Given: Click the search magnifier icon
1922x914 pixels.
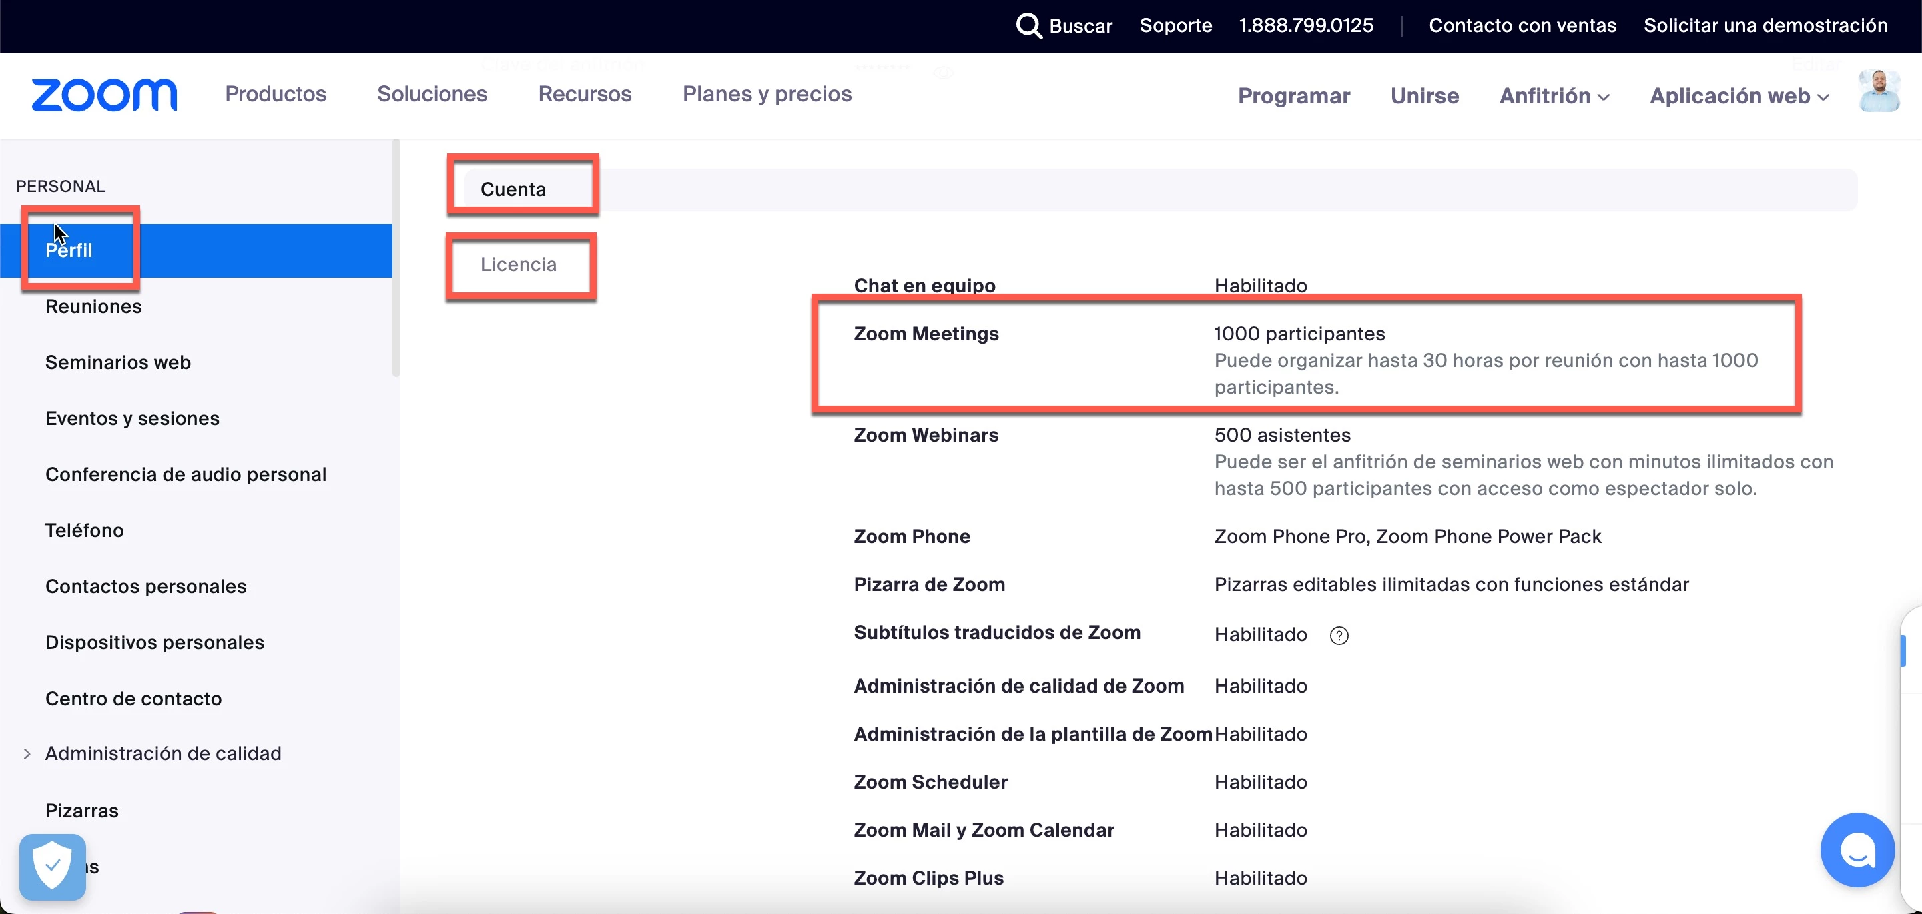Looking at the screenshot, I should [x=1028, y=25].
